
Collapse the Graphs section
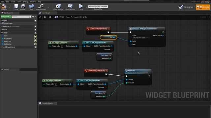(x=1, y=21)
